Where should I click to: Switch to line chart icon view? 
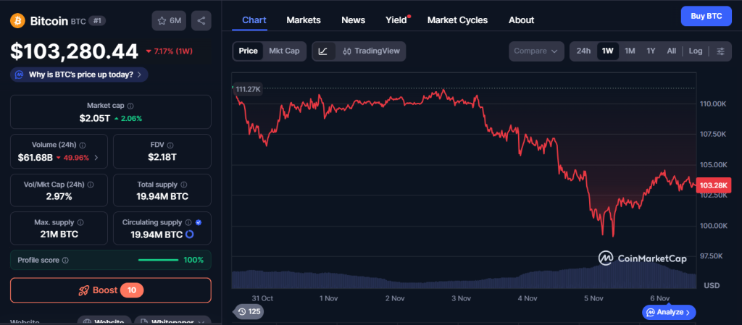322,51
